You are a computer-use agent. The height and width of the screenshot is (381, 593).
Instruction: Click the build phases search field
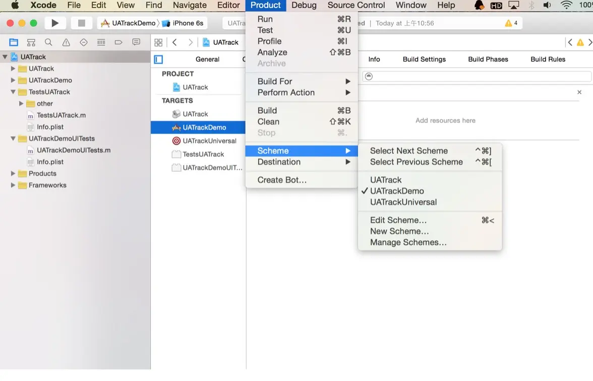pyautogui.click(x=477, y=77)
